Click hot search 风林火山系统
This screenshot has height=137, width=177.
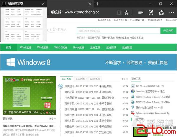122,38
